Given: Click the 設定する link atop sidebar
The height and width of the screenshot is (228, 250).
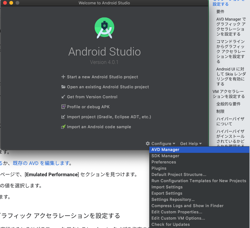Looking at the screenshot, I should point(220,4).
